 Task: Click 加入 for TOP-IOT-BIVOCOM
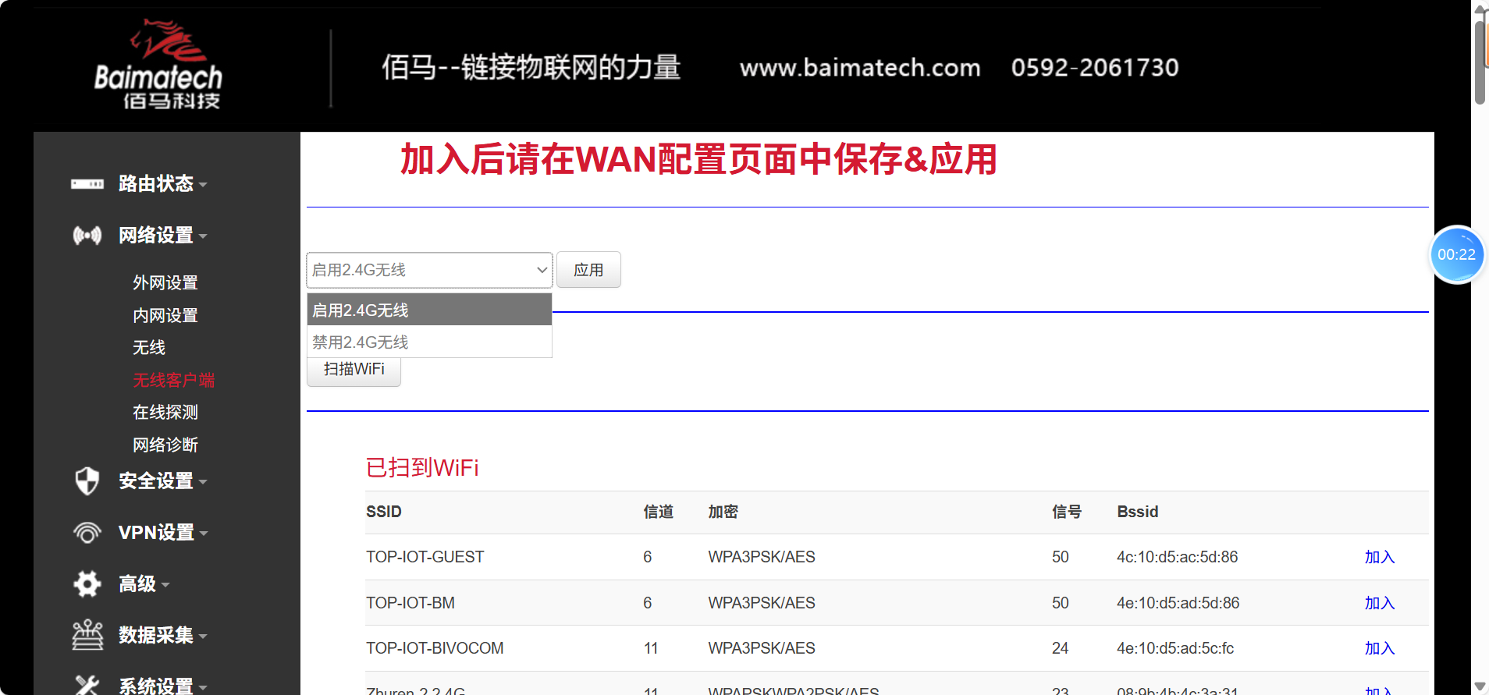[1379, 648]
